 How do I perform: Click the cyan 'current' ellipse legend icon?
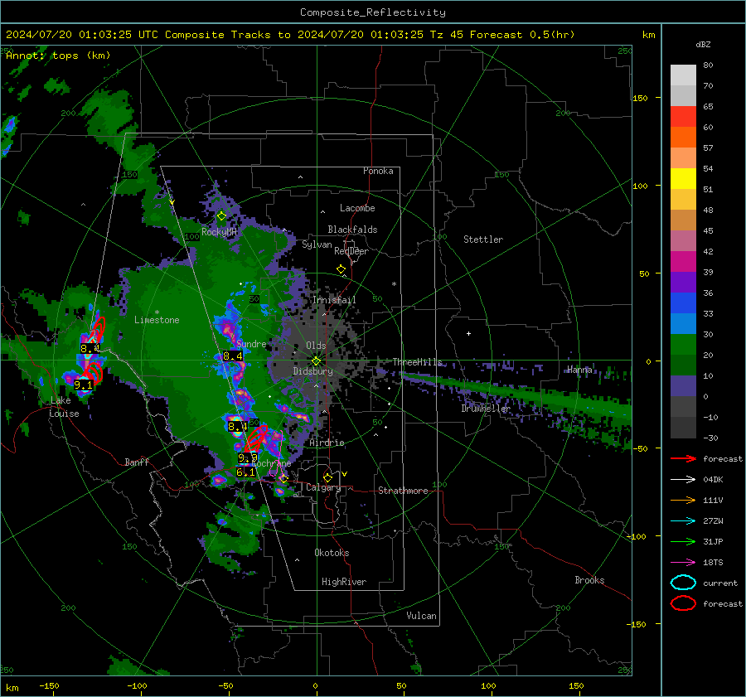click(683, 583)
